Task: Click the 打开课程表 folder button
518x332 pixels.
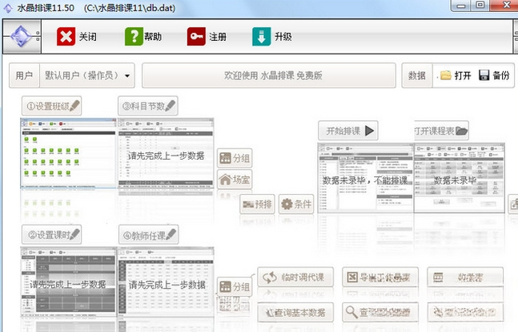Action: [x=441, y=131]
